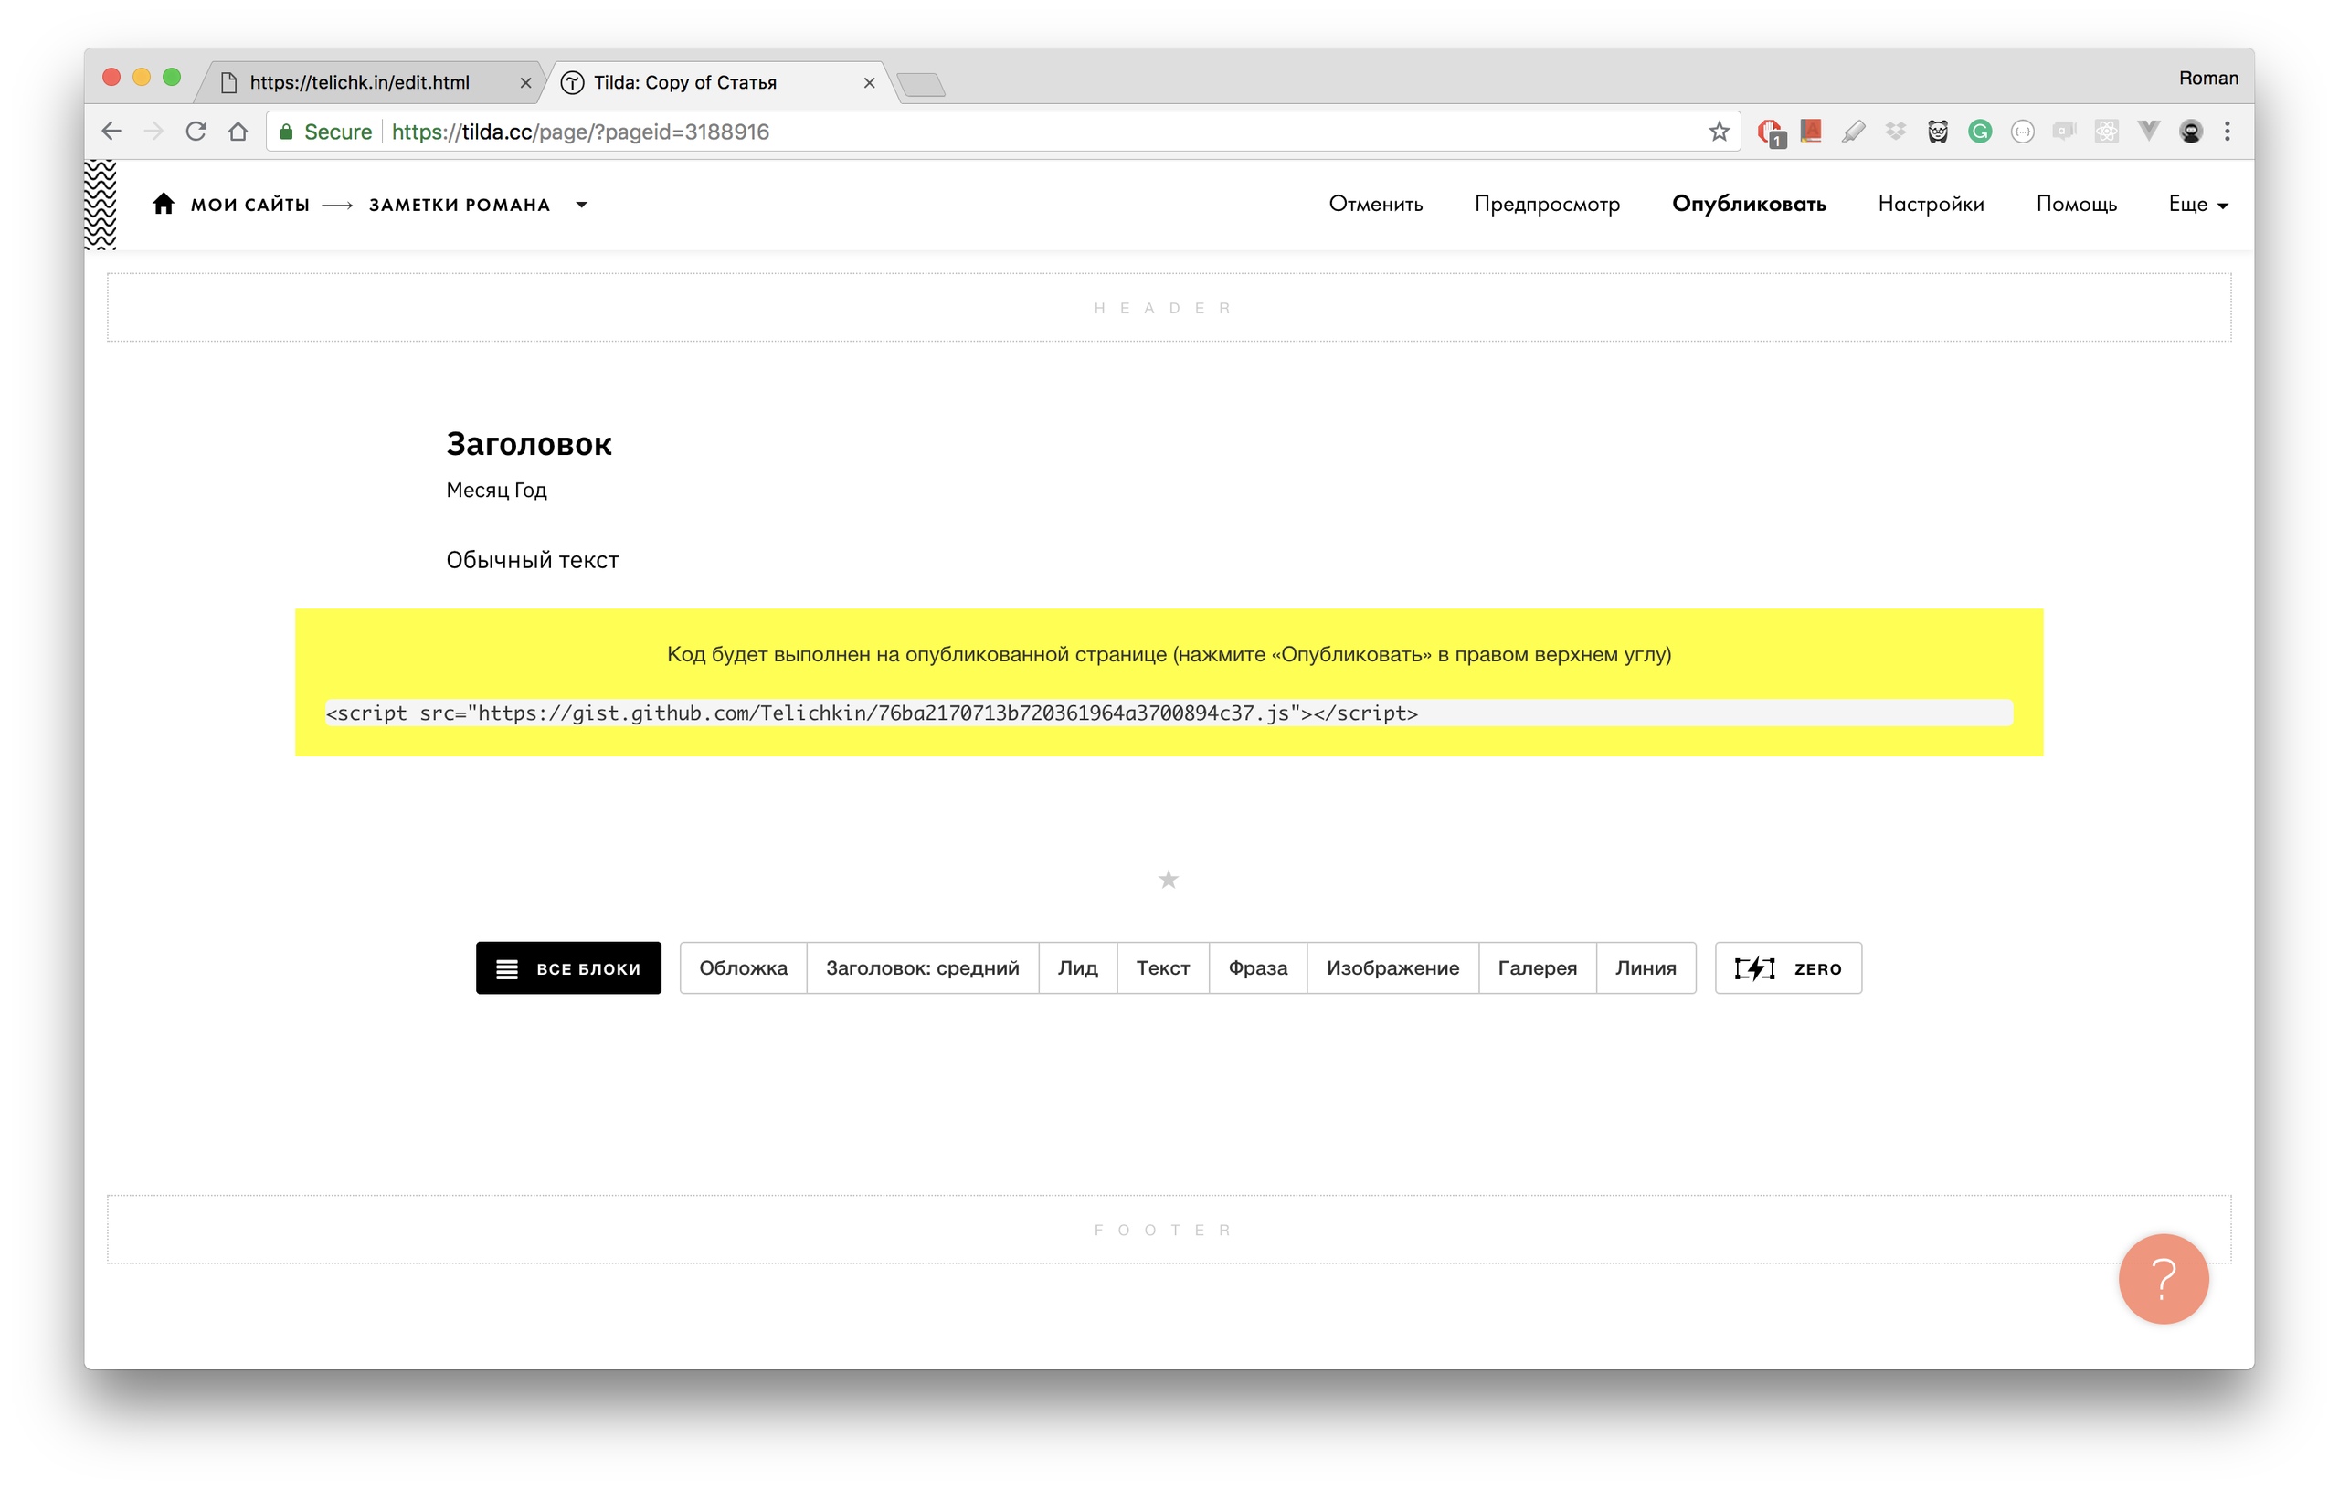Add a Линия block
Viewport: 2339px width, 1490px height.
pos(1646,968)
